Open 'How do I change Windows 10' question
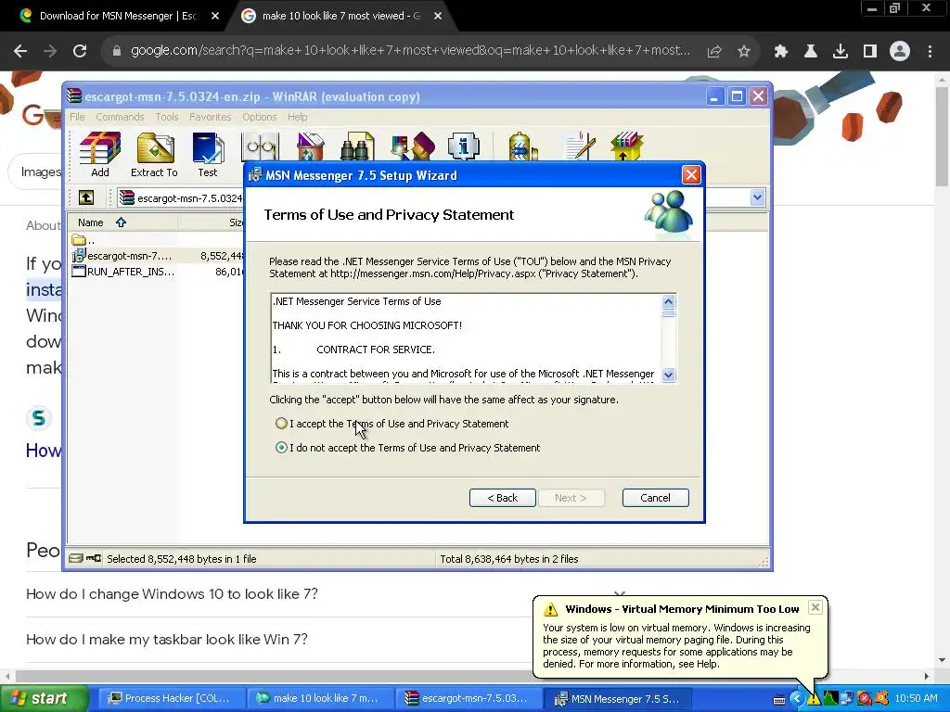Image resolution: width=950 pixels, height=712 pixels. (172, 594)
